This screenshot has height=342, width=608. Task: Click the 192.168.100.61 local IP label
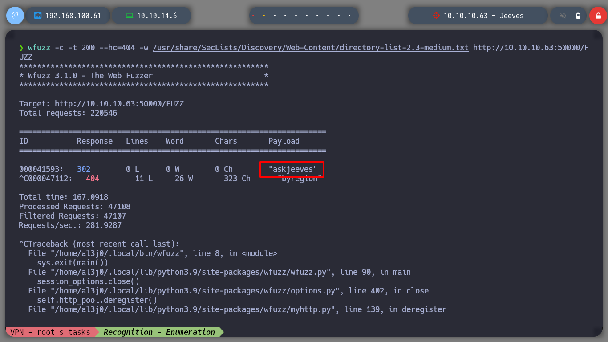73,16
